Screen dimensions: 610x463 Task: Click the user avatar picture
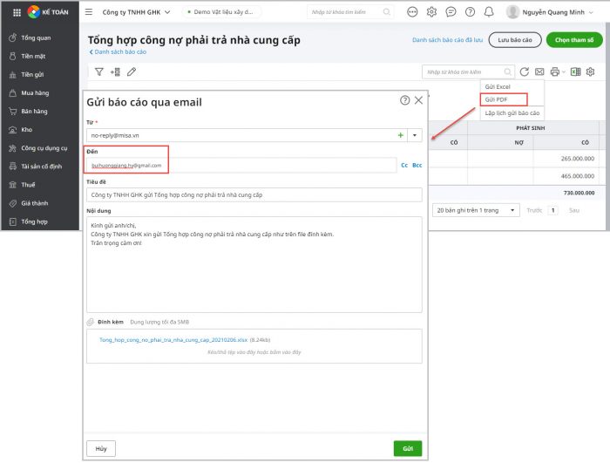click(512, 12)
